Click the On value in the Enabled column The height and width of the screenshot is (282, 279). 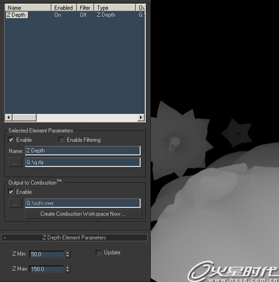point(58,15)
